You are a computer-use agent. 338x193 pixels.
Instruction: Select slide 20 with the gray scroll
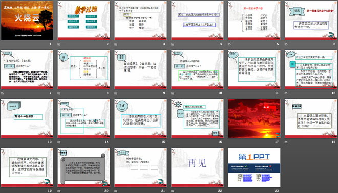pyautogui.click(x=83, y=167)
